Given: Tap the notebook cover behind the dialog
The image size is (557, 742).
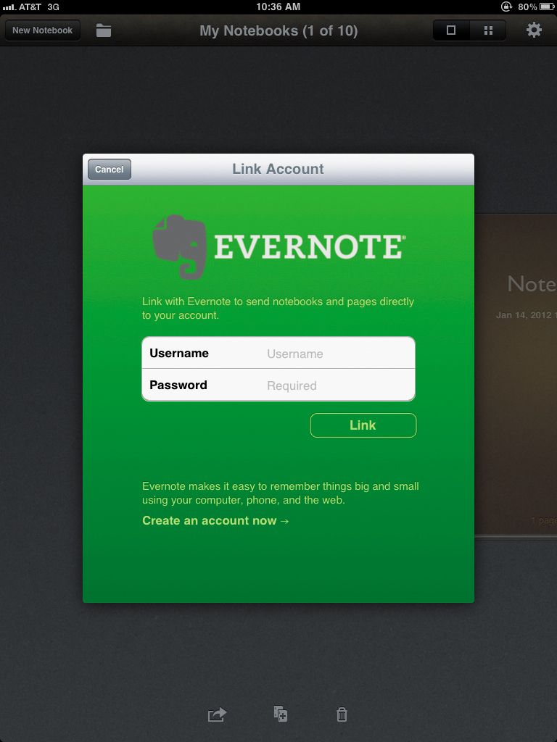Looking at the screenshot, I should [x=516, y=375].
